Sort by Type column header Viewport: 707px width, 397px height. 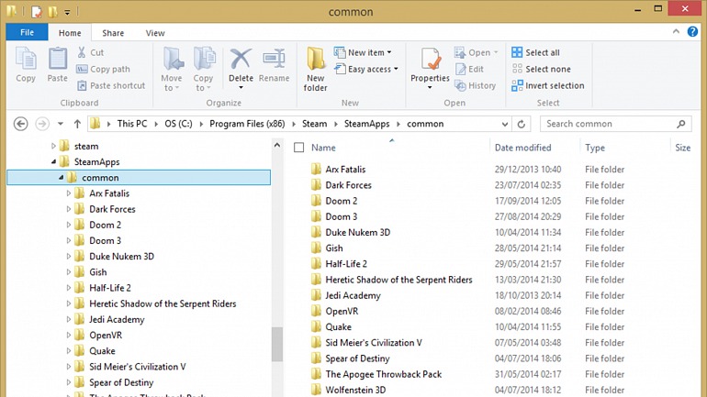point(595,148)
